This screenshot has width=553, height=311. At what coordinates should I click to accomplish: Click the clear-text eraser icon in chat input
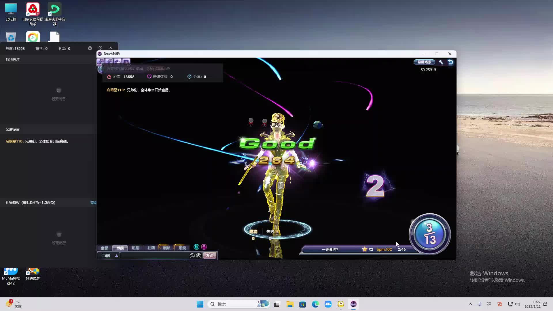click(x=192, y=256)
